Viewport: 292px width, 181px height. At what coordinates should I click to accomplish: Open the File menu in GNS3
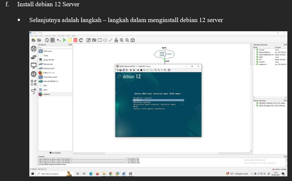pos(32,36)
